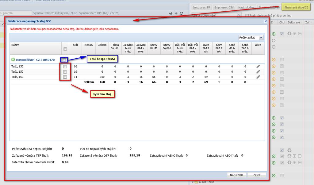Click the Koně nad 6 měs. header

pyautogui.click(x=245, y=48)
